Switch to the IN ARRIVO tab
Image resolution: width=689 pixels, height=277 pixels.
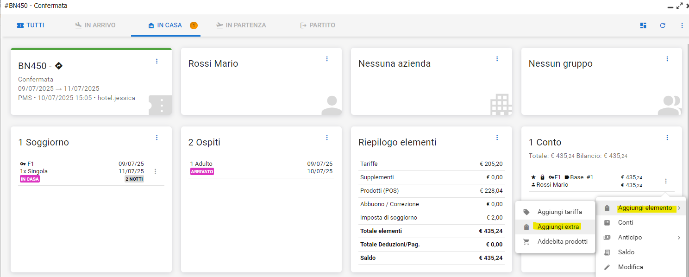coord(95,25)
